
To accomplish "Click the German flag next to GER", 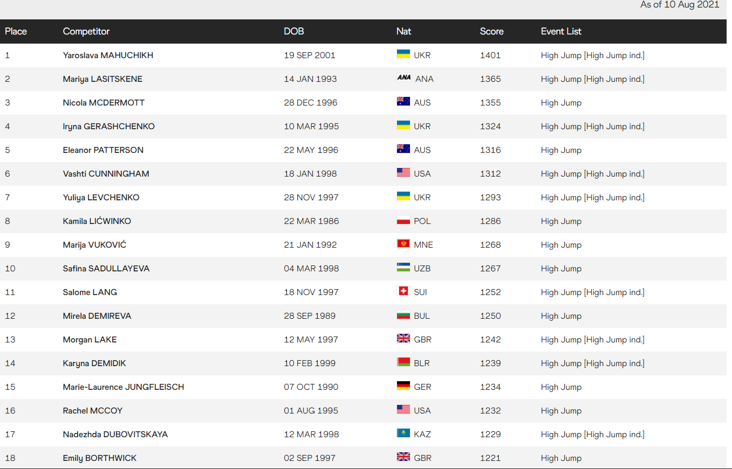I will point(403,387).
